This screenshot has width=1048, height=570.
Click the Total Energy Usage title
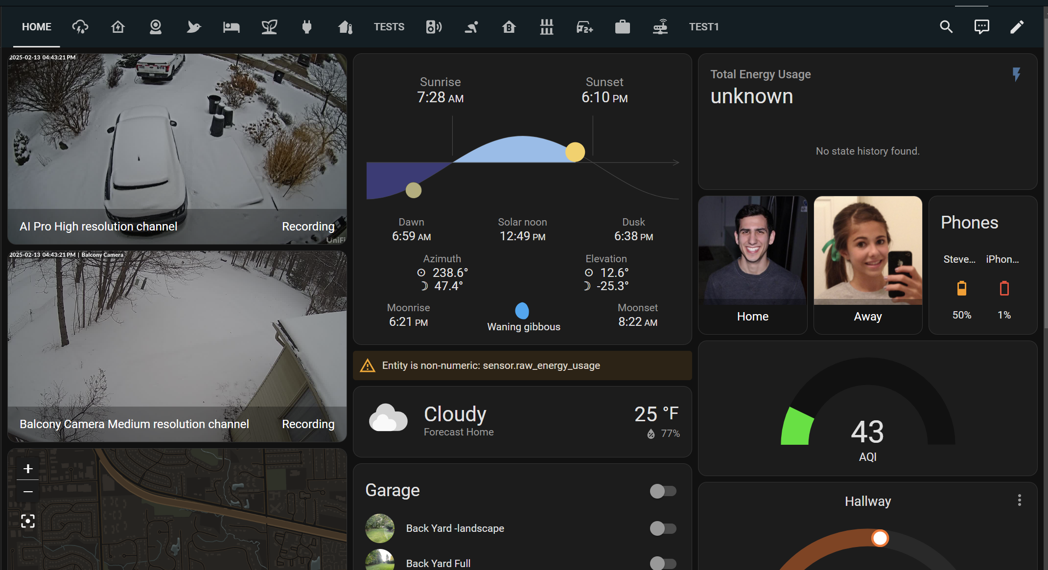761,74
